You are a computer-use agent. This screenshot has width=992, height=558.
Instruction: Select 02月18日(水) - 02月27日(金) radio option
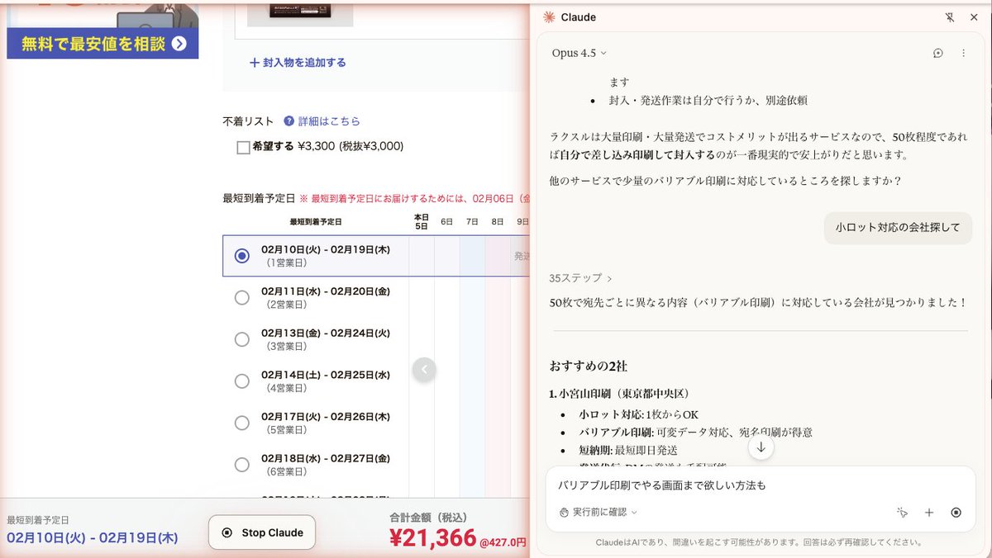[241, 464]
